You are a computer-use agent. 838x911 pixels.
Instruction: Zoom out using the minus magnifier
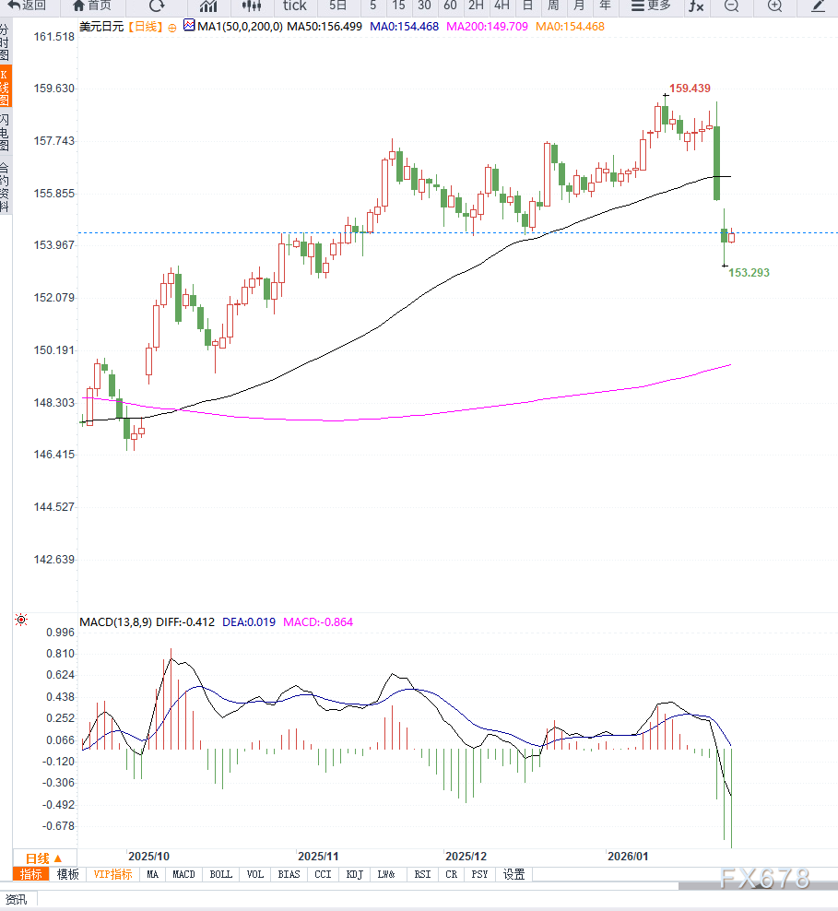pyautogui.click(x=731, y=6)
